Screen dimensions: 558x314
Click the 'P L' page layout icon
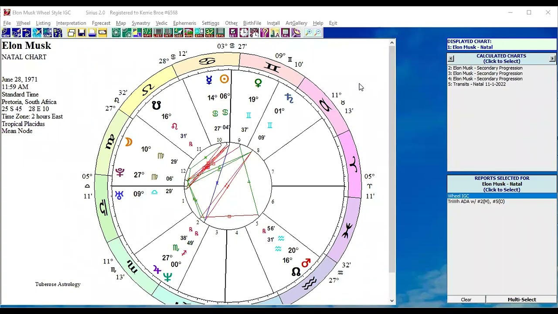pyautogui.click(x=137, y=32)
